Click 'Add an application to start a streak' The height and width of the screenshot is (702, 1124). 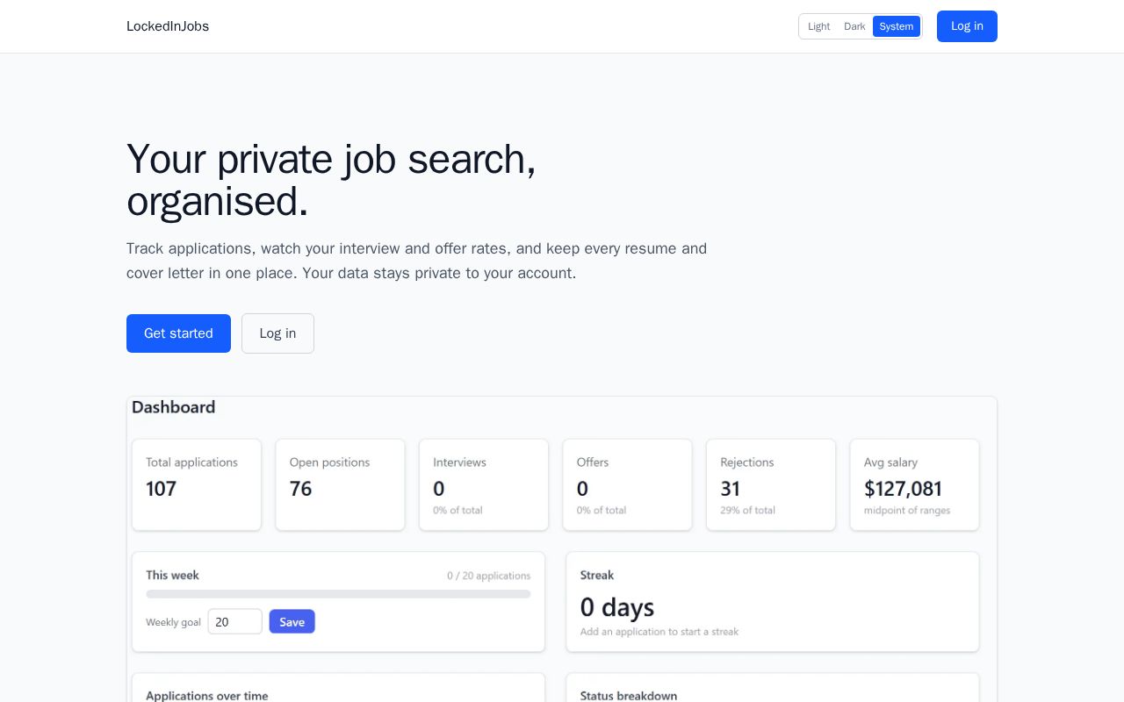[659, 632]
